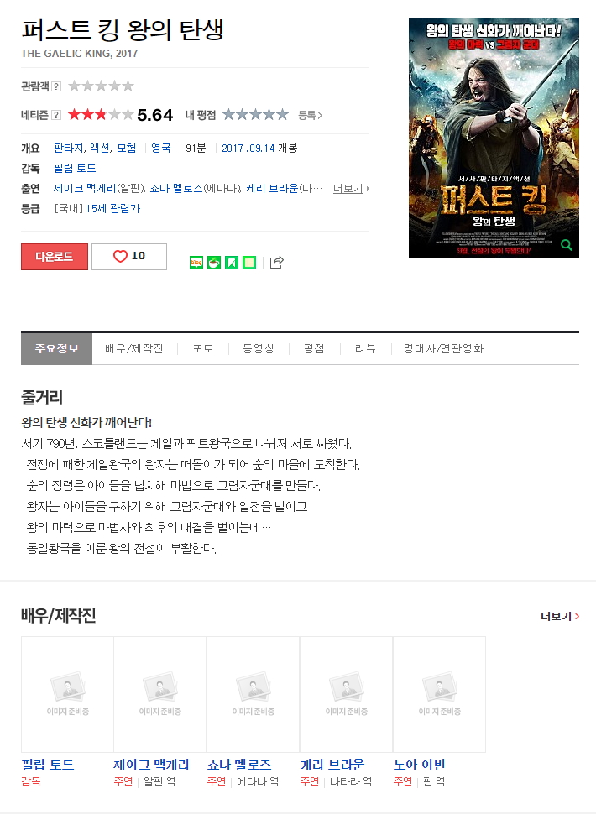
Task: Click the green memo square icon
Action: click(249, 263)
